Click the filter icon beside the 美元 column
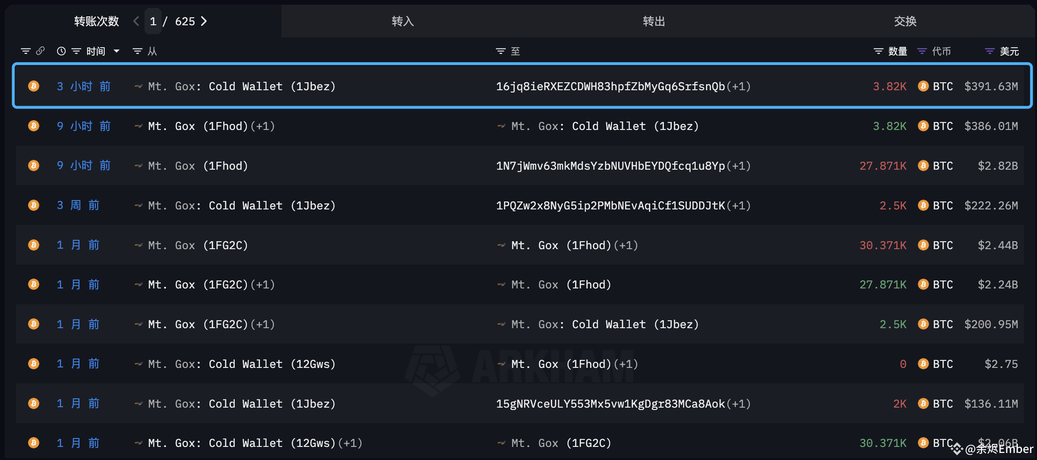This screenshot has height=460, width=1037. 988,51
